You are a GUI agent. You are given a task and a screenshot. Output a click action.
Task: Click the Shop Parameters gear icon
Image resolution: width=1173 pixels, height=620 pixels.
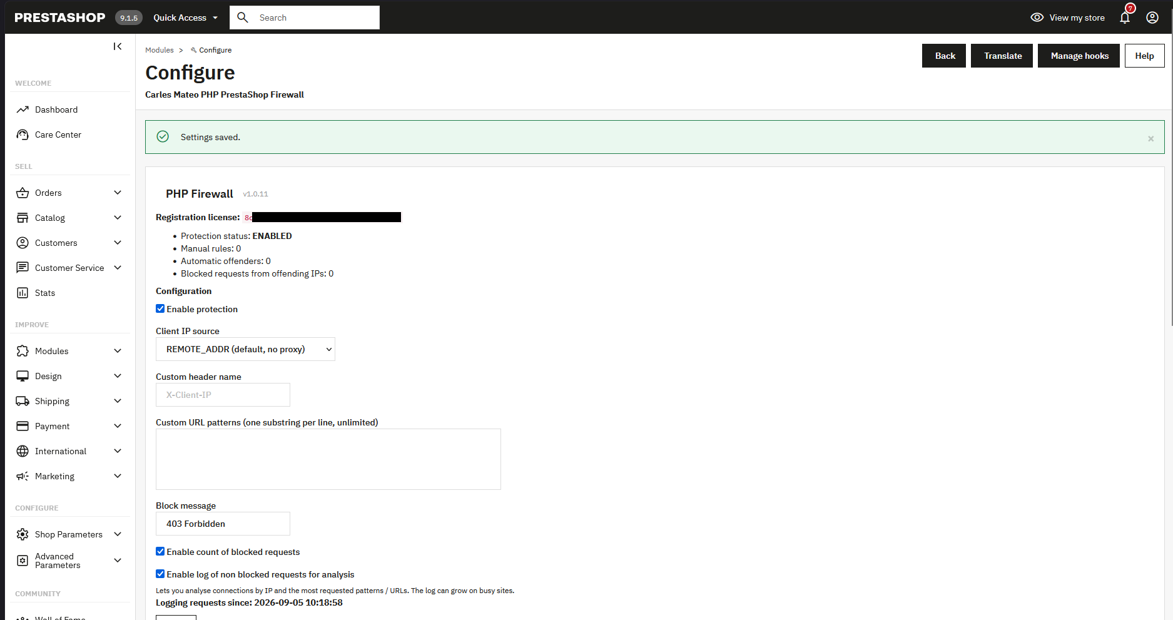[23, 534]
